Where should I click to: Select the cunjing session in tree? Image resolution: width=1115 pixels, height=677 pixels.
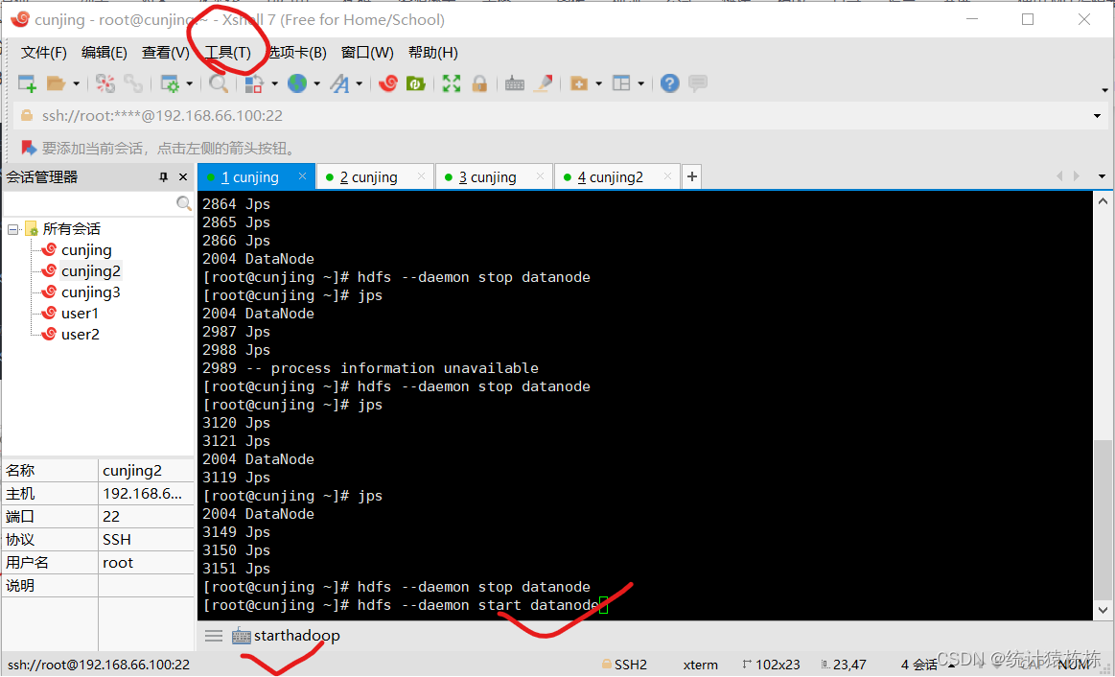pos(86,250)
